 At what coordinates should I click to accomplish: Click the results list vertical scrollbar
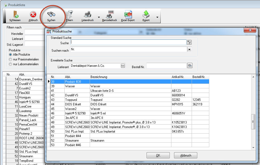pyautogui.click(x=253, y=121)
